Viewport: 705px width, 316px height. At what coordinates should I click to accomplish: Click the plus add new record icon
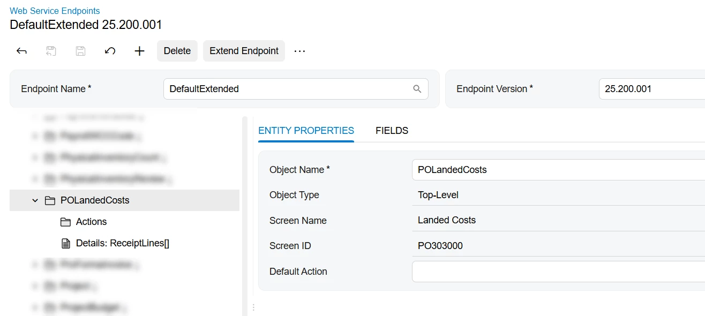(139, 51)
